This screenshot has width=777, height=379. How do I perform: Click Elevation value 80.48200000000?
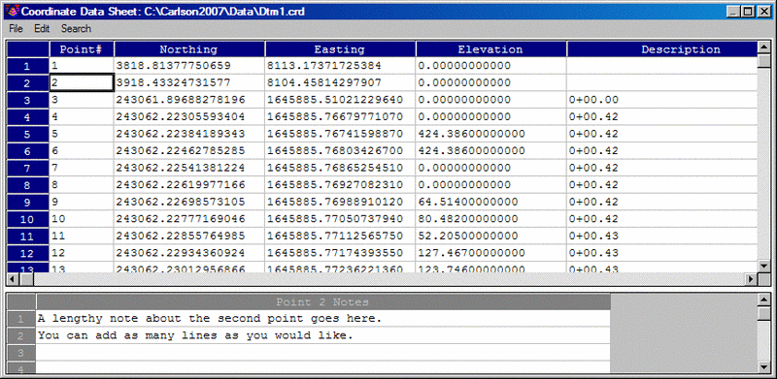pos(490,219)
